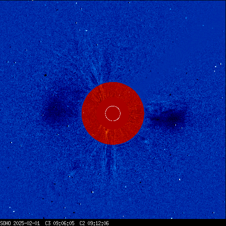226x226 pixels.
Task: Click the bright star near the right edge
Action: click(x=221, y=64)
